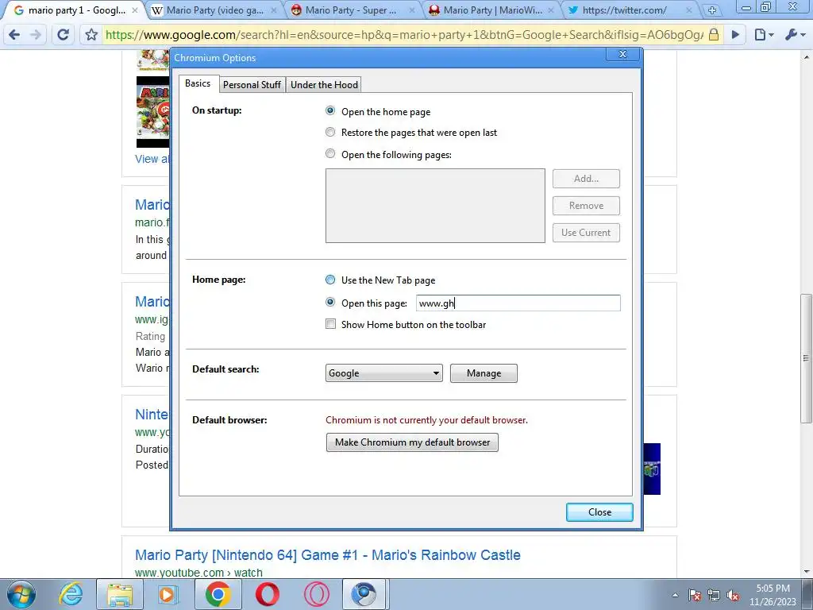Click the Chromium taskbar icon

(364, 594)
